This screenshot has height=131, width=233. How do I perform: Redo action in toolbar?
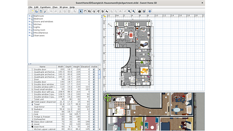click(55, 11)
